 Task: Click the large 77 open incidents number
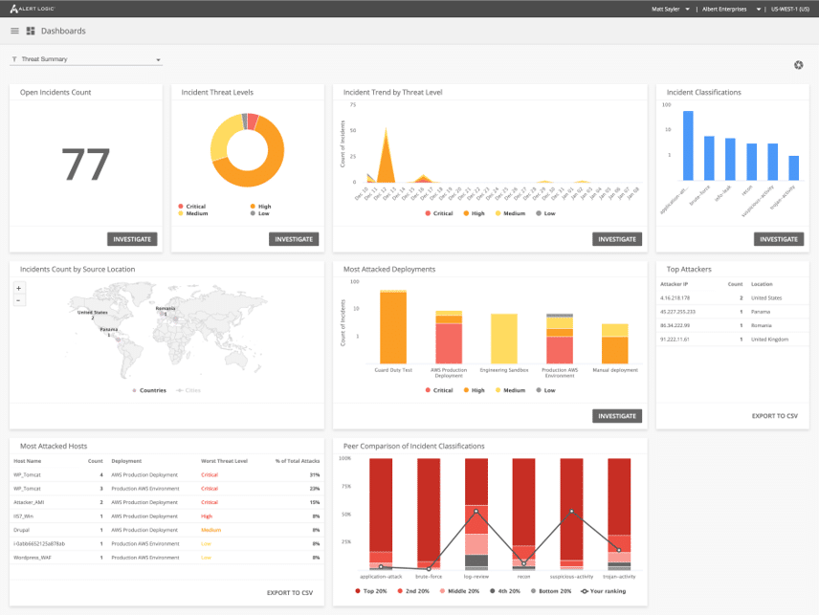click(86, 165)
